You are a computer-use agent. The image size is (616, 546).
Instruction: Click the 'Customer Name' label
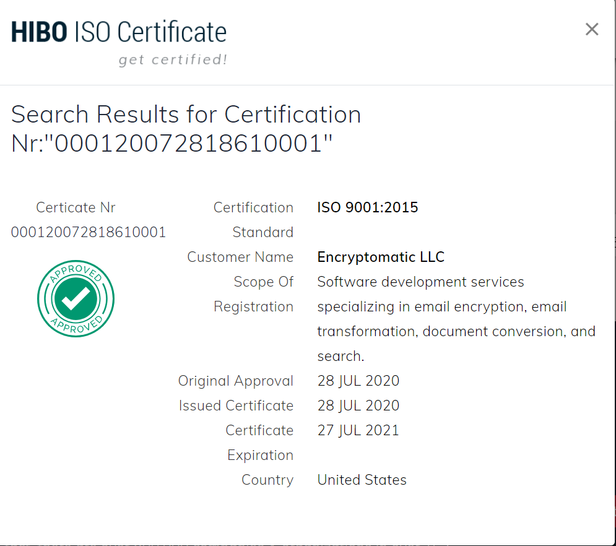click(x=240, y=257)
